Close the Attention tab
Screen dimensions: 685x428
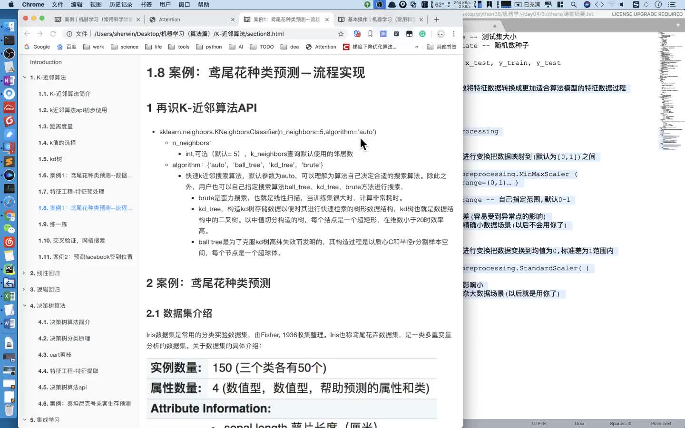point(233,19)
